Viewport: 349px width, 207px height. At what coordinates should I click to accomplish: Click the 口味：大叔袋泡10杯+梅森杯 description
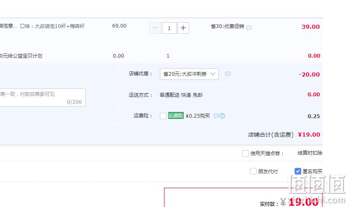click(x=52, y=26)
